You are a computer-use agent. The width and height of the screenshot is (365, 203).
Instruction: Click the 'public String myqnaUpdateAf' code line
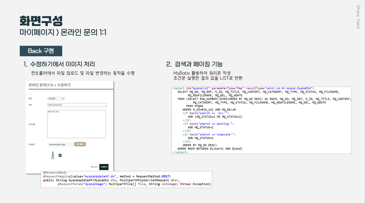(x=111, y=180)
